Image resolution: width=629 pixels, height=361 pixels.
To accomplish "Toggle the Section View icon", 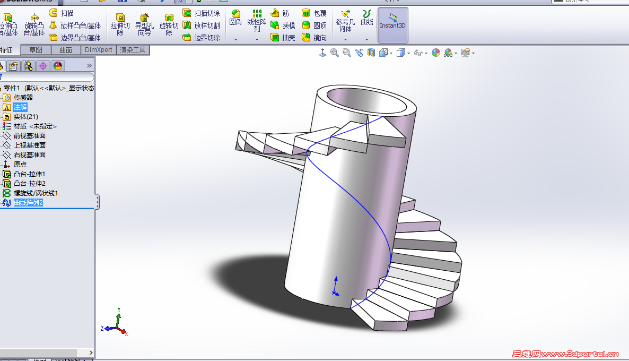I will coord(371,53).
